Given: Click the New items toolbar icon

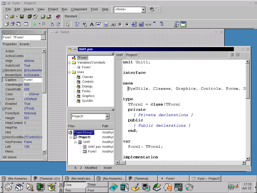Looking at the screenshot, I should click(x=7, y=16).
